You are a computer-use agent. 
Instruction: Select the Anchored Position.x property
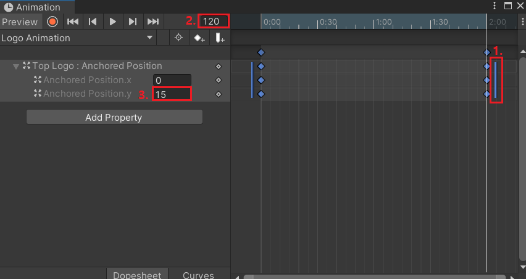click(x=87, y=80)
